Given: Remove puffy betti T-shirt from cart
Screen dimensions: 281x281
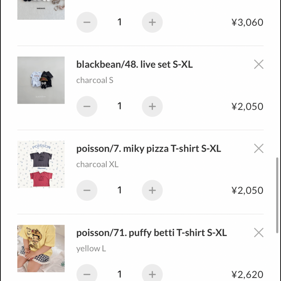Looking at the screenshot, I should [x=259, y=233].
